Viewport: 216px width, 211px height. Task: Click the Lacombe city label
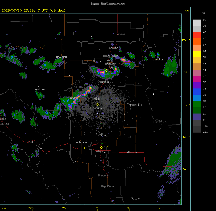(113, 48)
